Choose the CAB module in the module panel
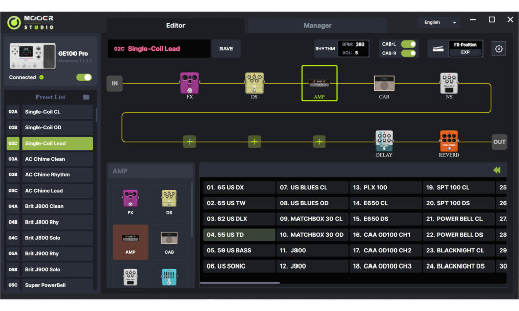519x311 pixels. (169, 242)
